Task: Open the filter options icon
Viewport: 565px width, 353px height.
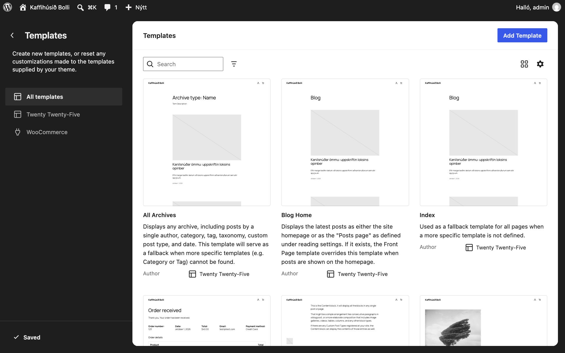Action: point(234,64)
